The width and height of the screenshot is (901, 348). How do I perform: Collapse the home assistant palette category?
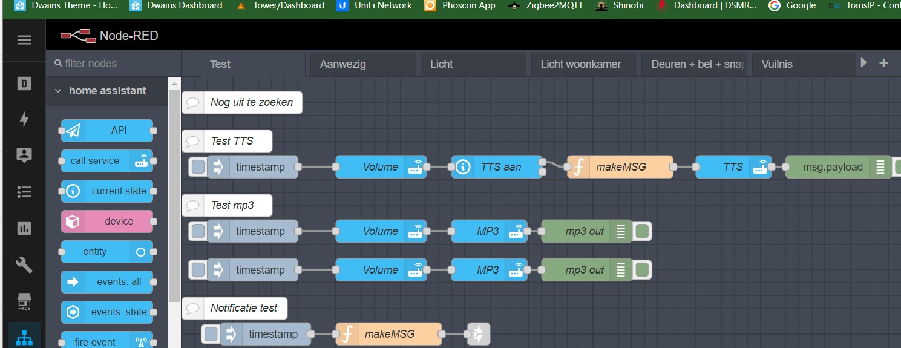click(58, 91)
